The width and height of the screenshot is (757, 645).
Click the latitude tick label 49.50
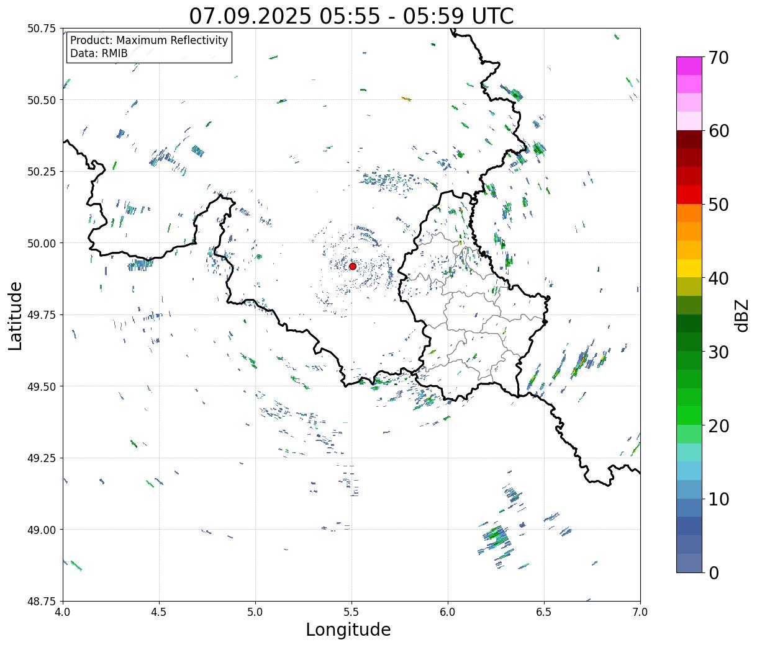click(x=42, y=386)
